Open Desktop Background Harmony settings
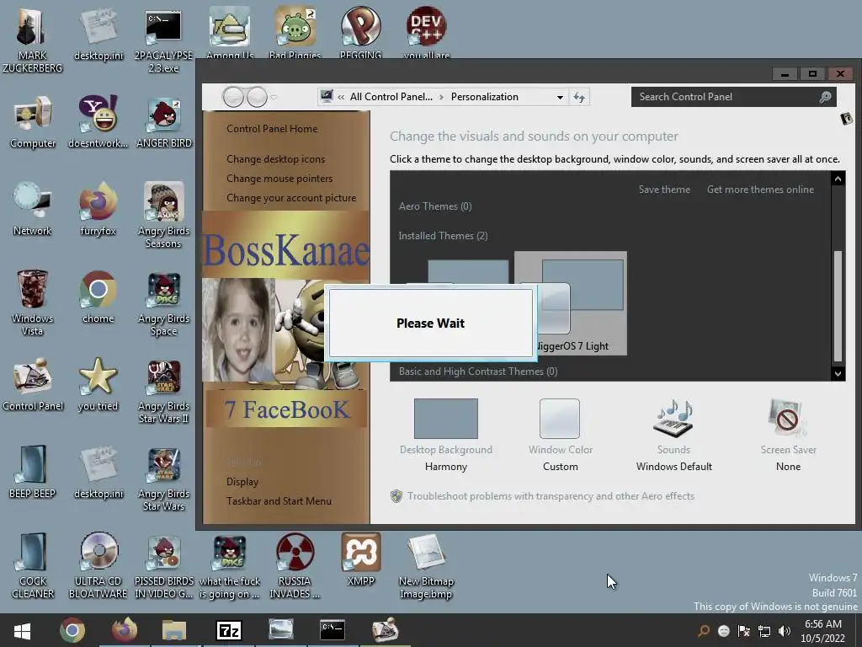The image size is (862, 647). [446, 436]
